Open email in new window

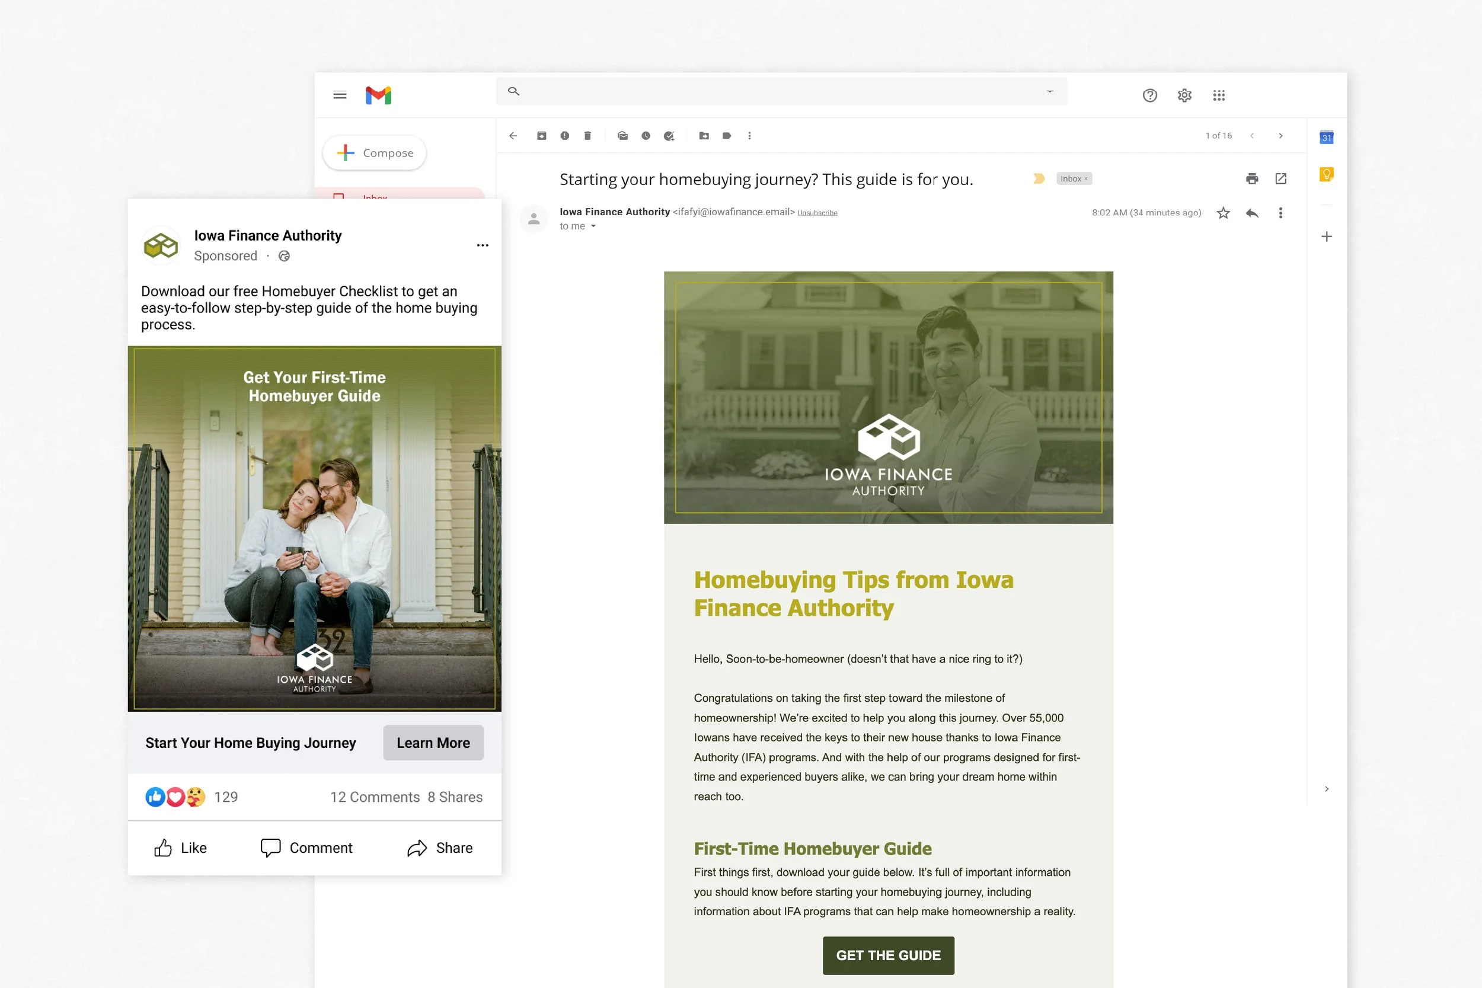pos(1281,178)
